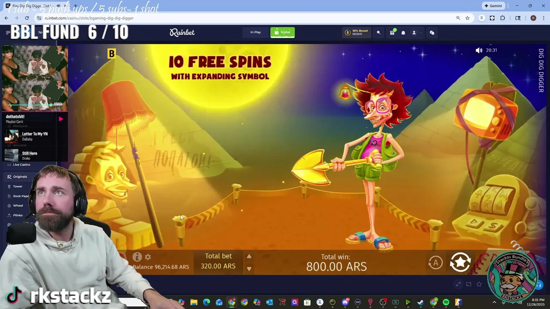Click the Rainbet logo
This screenshot has width=550, height=309.
pyautogui.click(x=182, y=32)
